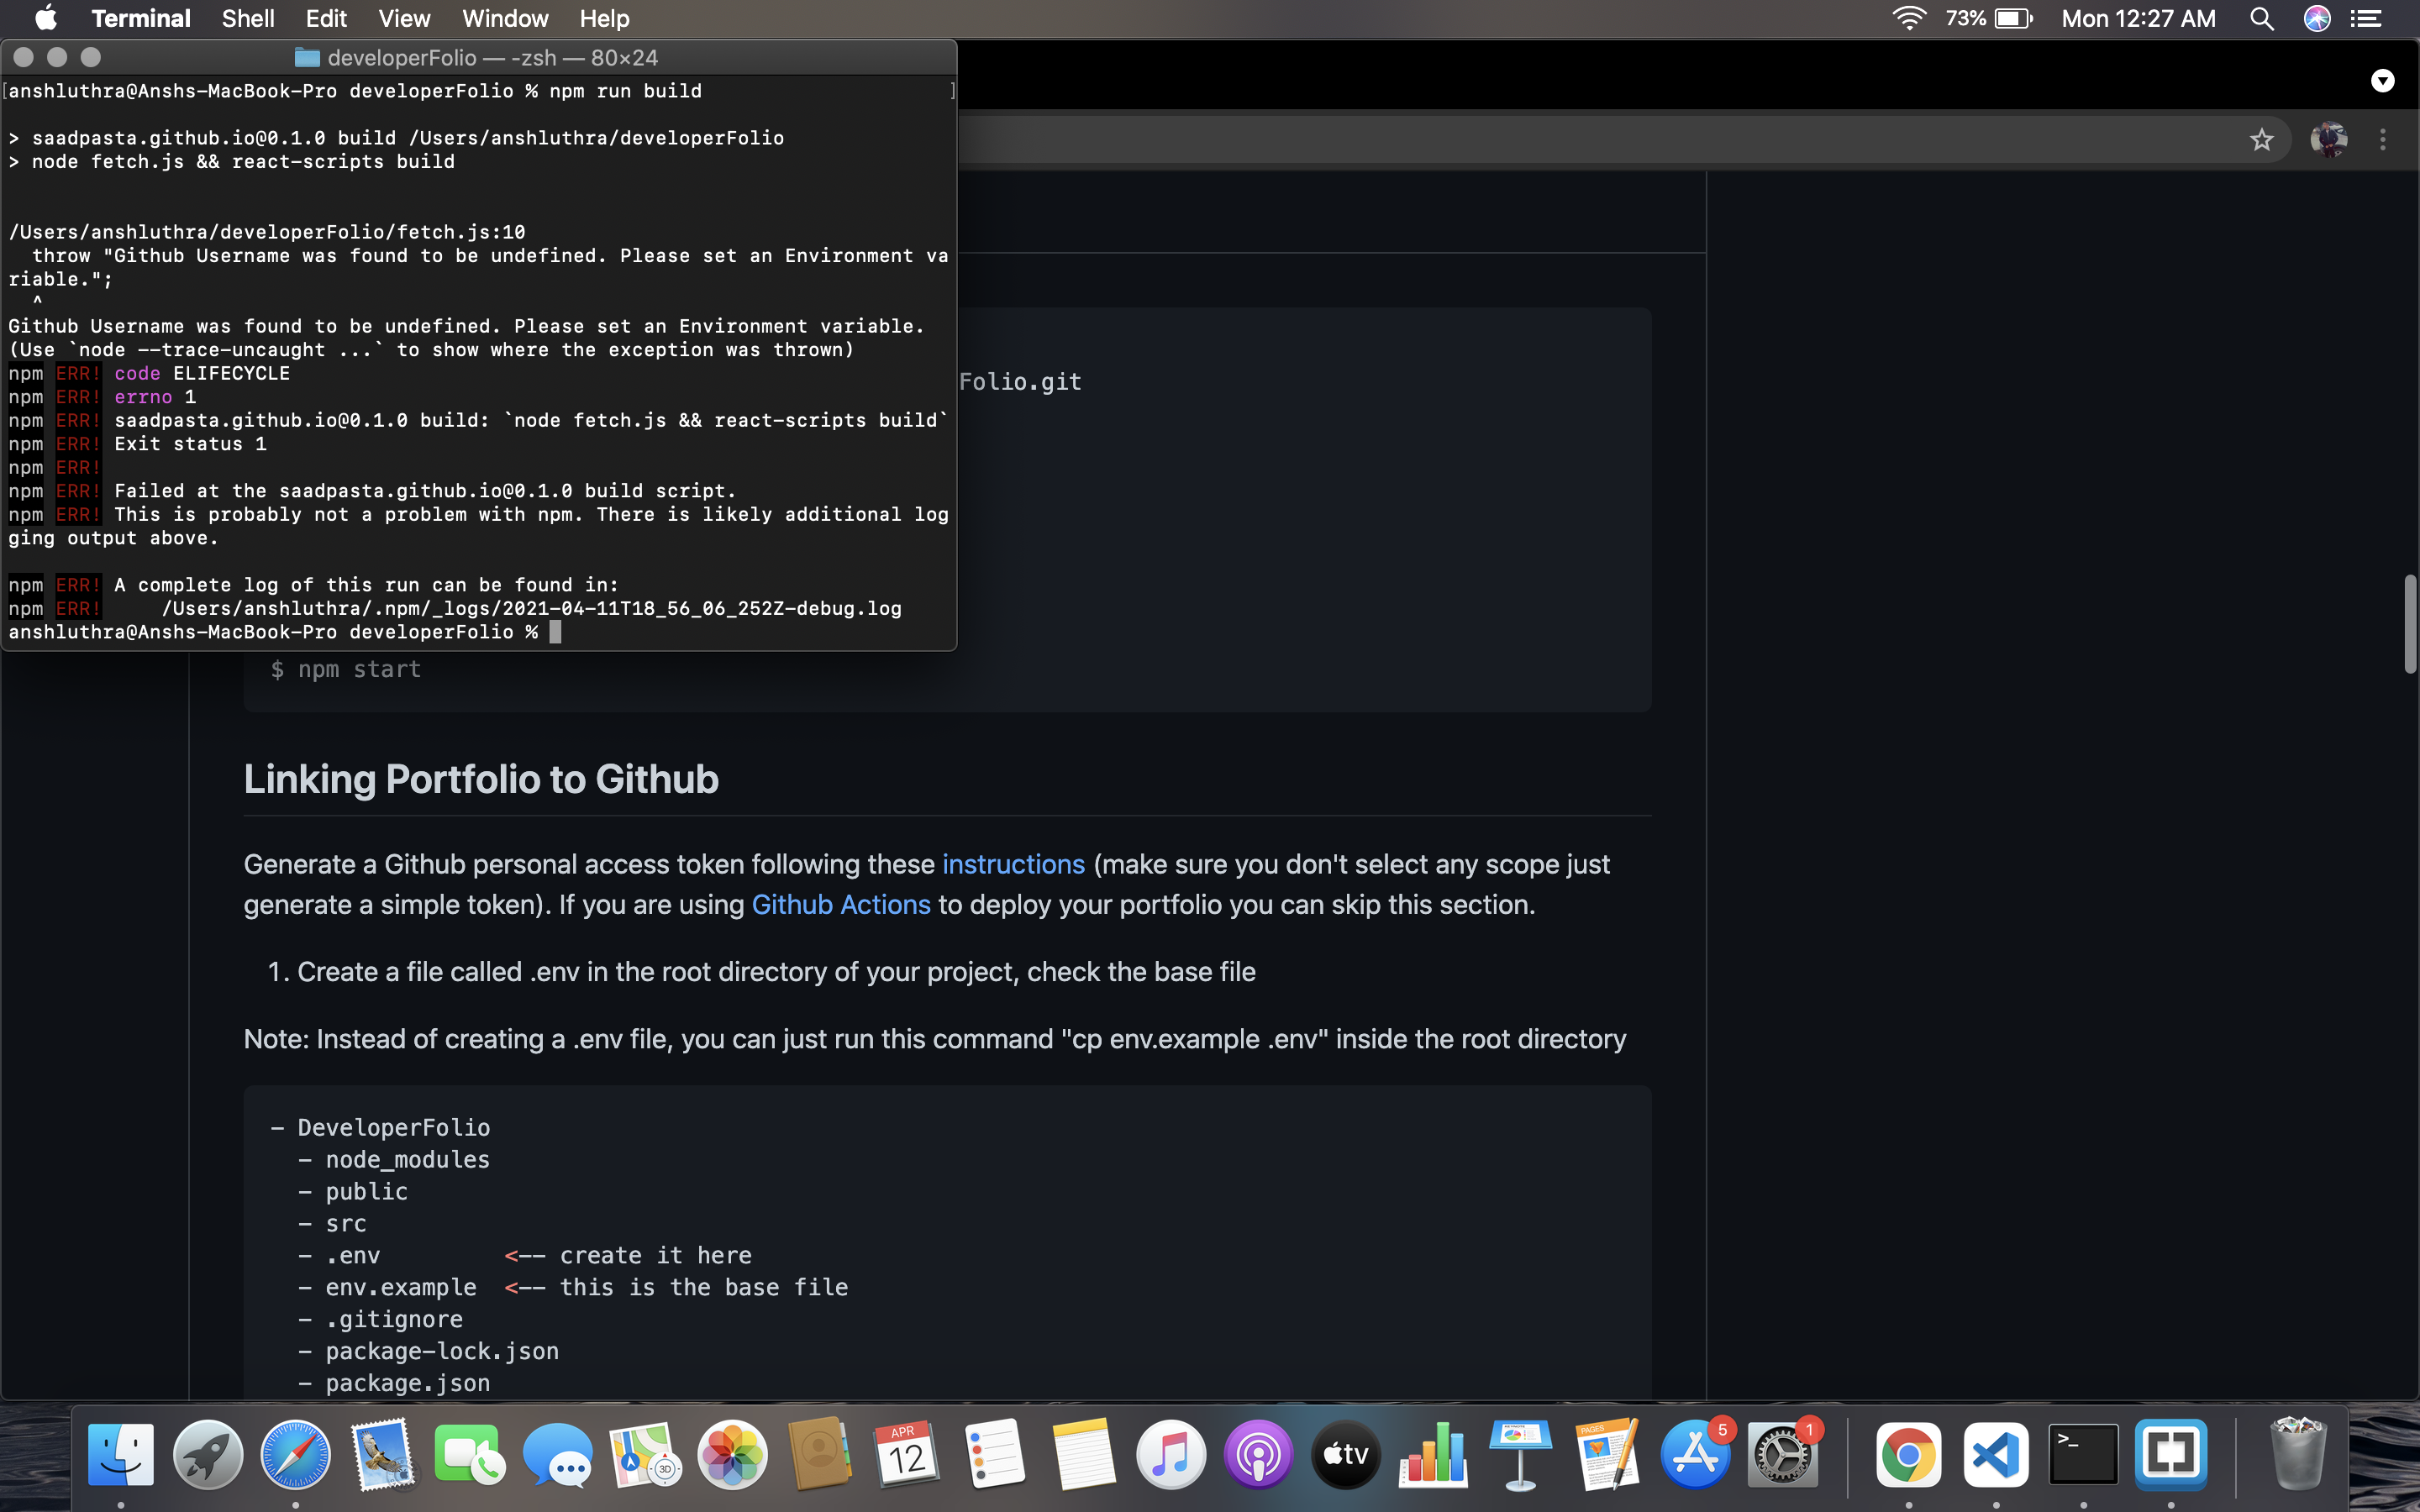2420x1512 pixels.
Task: Open Photos from the Dock
Action: (x=732, y=1455)
